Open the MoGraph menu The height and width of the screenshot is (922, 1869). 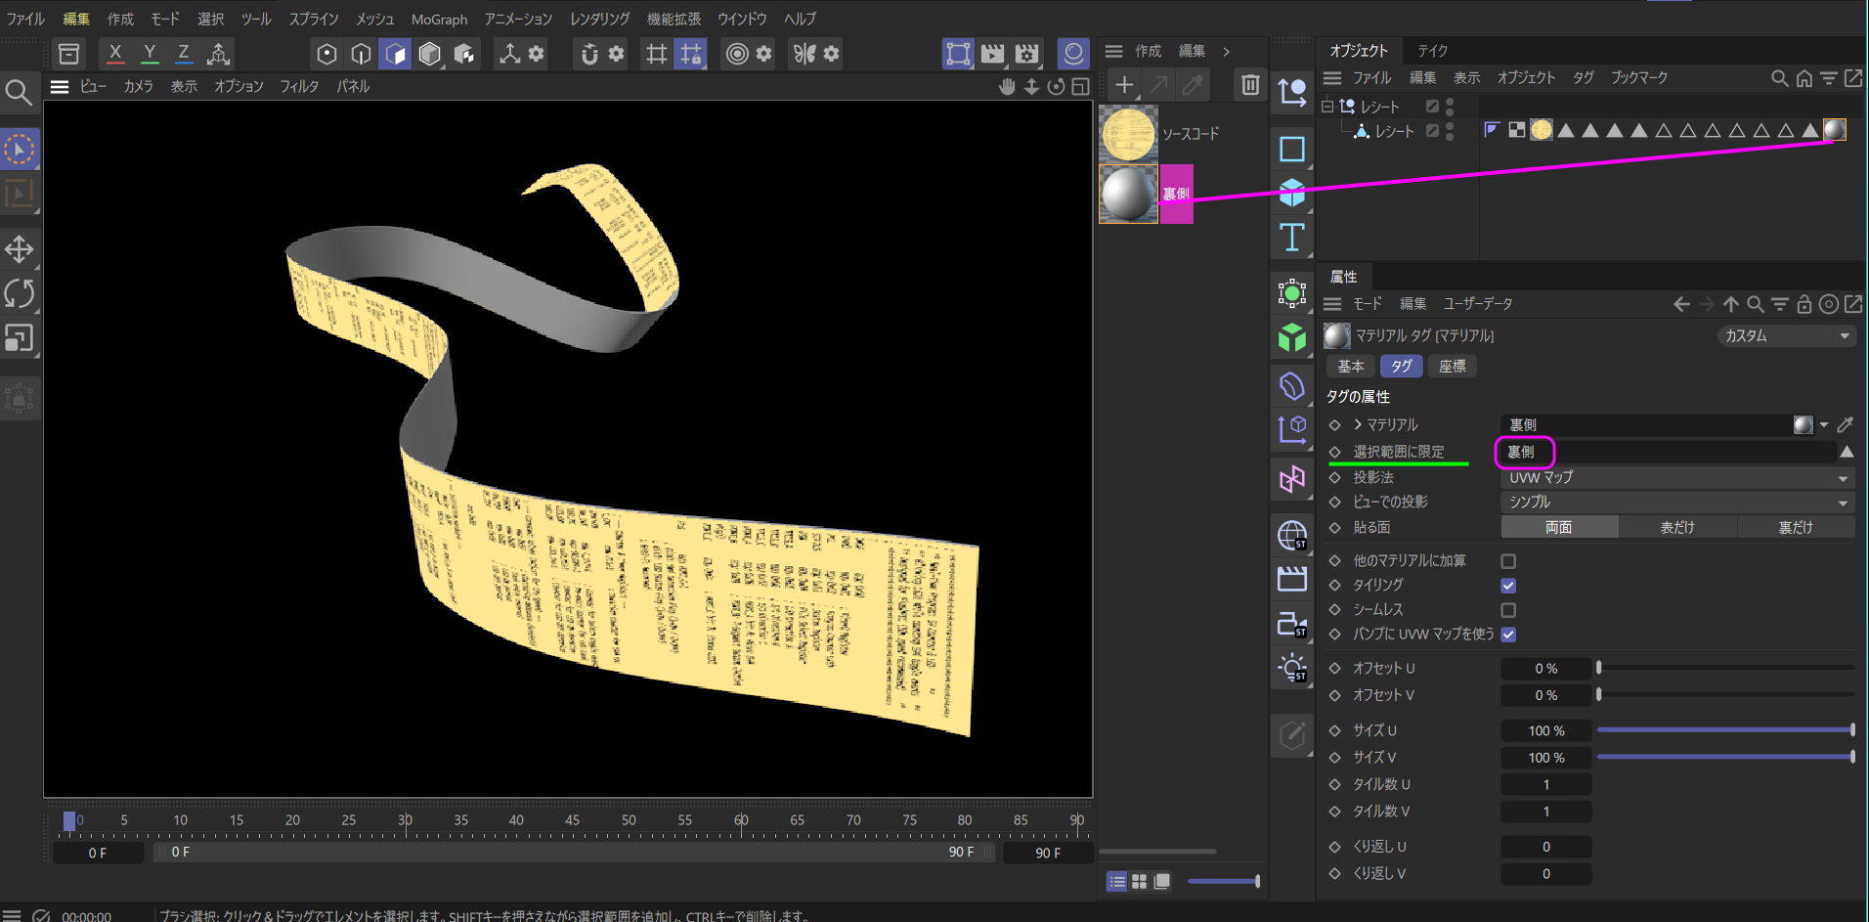click(439, 20)
